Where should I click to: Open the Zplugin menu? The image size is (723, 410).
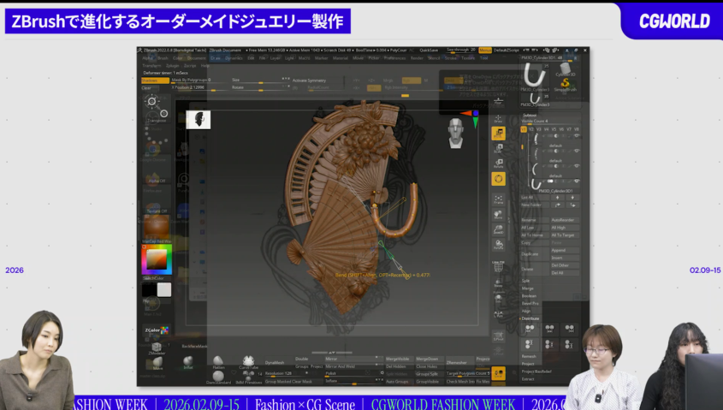tap(173, 65)
